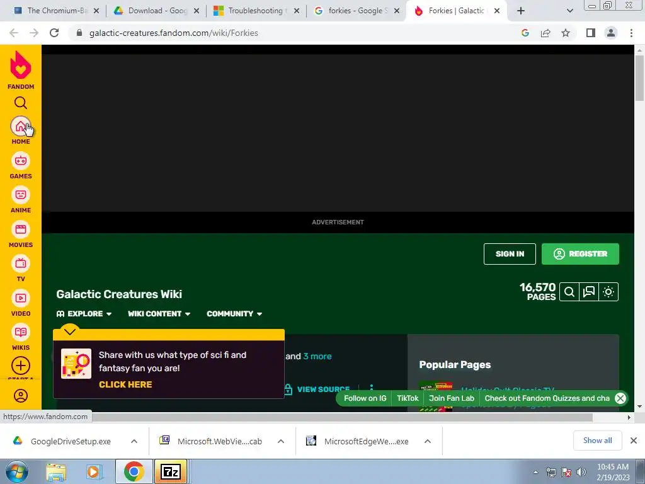Viewport: 645px width, 484px height.
Task: Click the green Register button
Action: pos(580,254)
